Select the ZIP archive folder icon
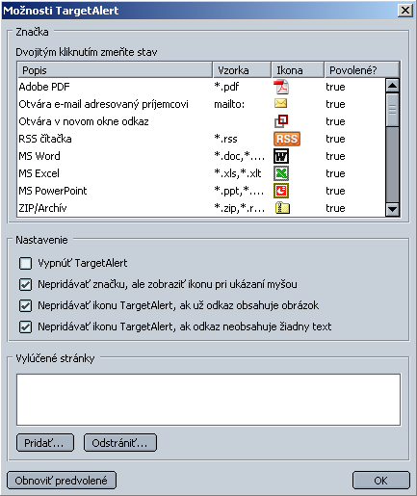The image size is (417, 496). [x=282, y=208]
